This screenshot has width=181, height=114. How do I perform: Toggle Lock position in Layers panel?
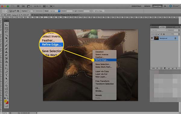(161, 34)
